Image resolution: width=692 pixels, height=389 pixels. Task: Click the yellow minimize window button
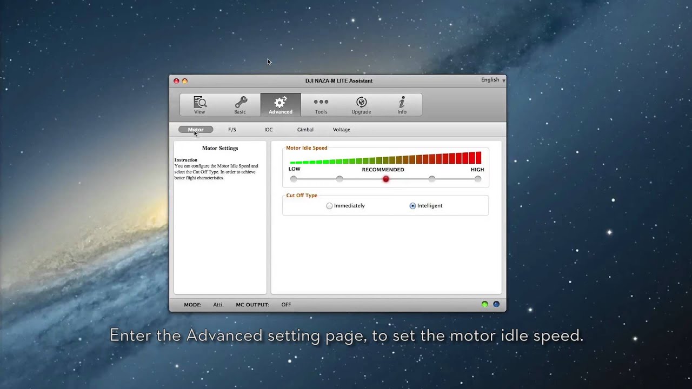coord(185,81)
